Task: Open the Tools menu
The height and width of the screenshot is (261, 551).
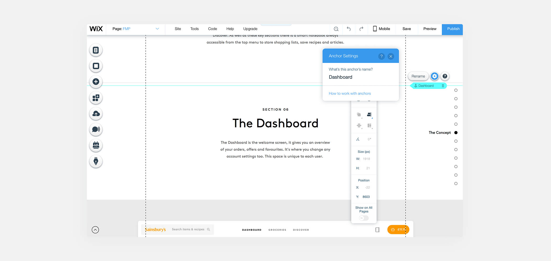Action: pyautogui.click(x=194, y=29)
